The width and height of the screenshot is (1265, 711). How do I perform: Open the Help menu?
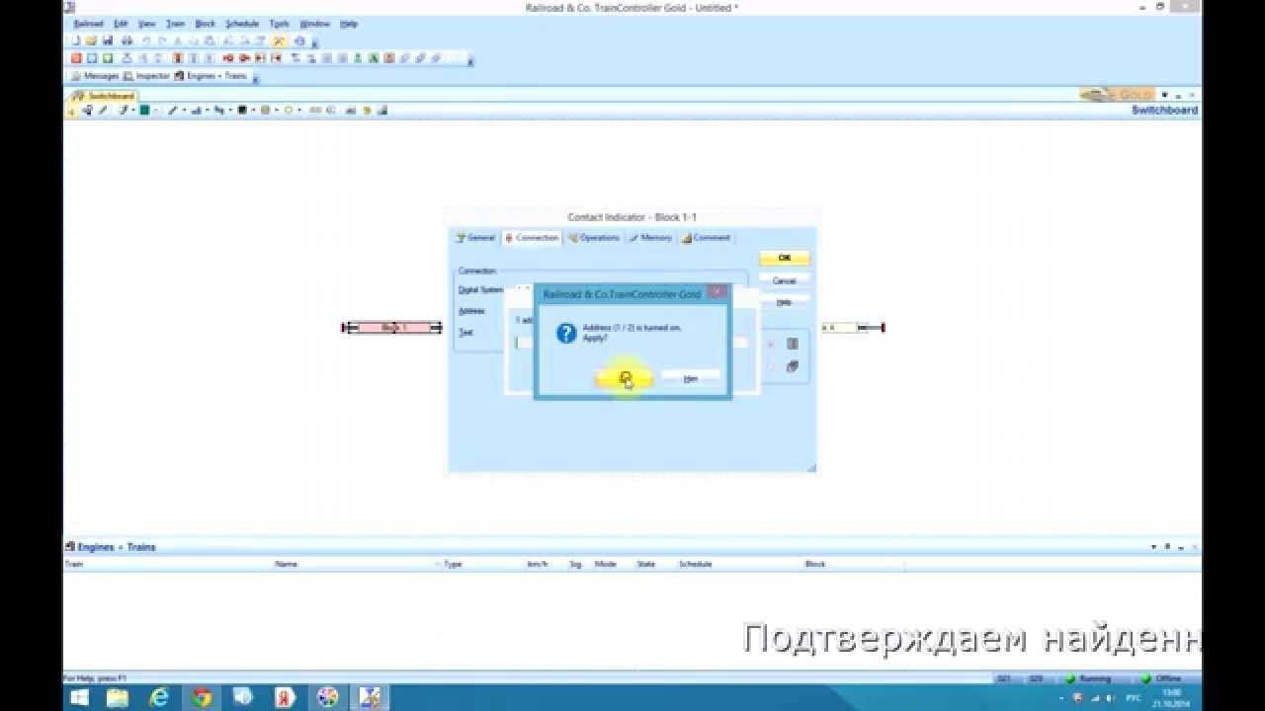pos(348,24)
